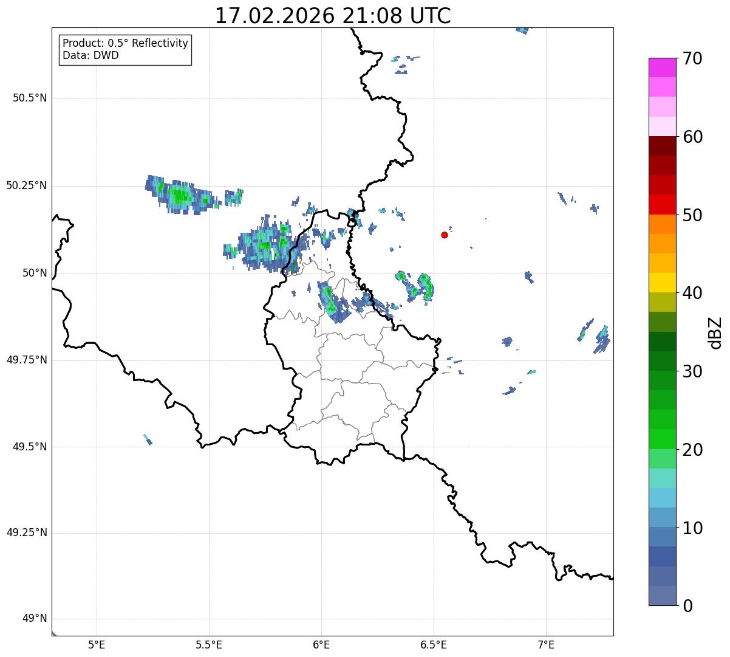Click the magenta top colorbar segment

pos(662,67)
